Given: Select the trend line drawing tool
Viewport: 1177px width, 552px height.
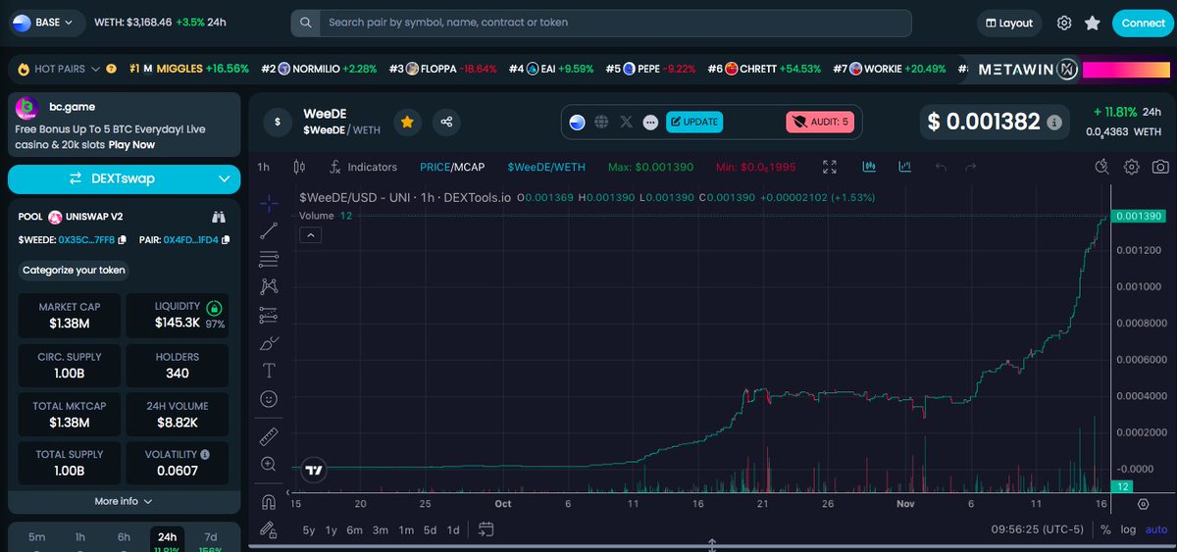Looking at the screenshot, I should click(269, 231).
